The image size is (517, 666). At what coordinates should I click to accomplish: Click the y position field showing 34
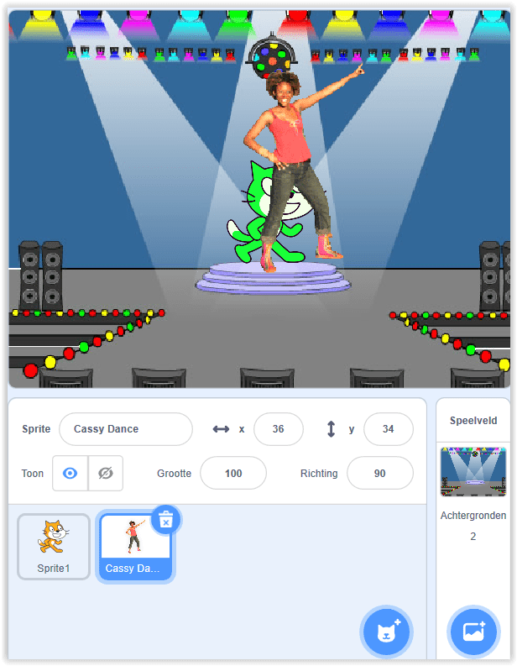(389, 429)
